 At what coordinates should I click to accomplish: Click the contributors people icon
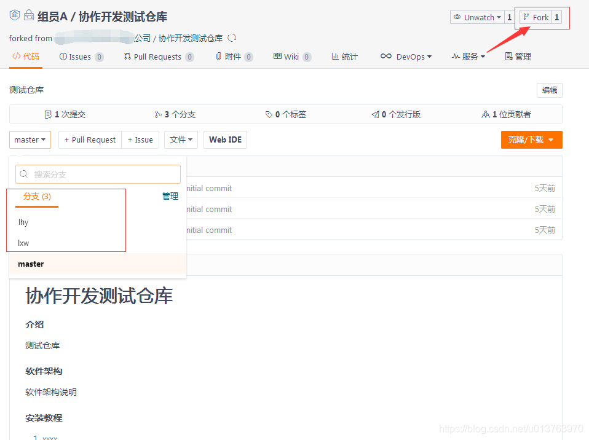coord(485,114)
